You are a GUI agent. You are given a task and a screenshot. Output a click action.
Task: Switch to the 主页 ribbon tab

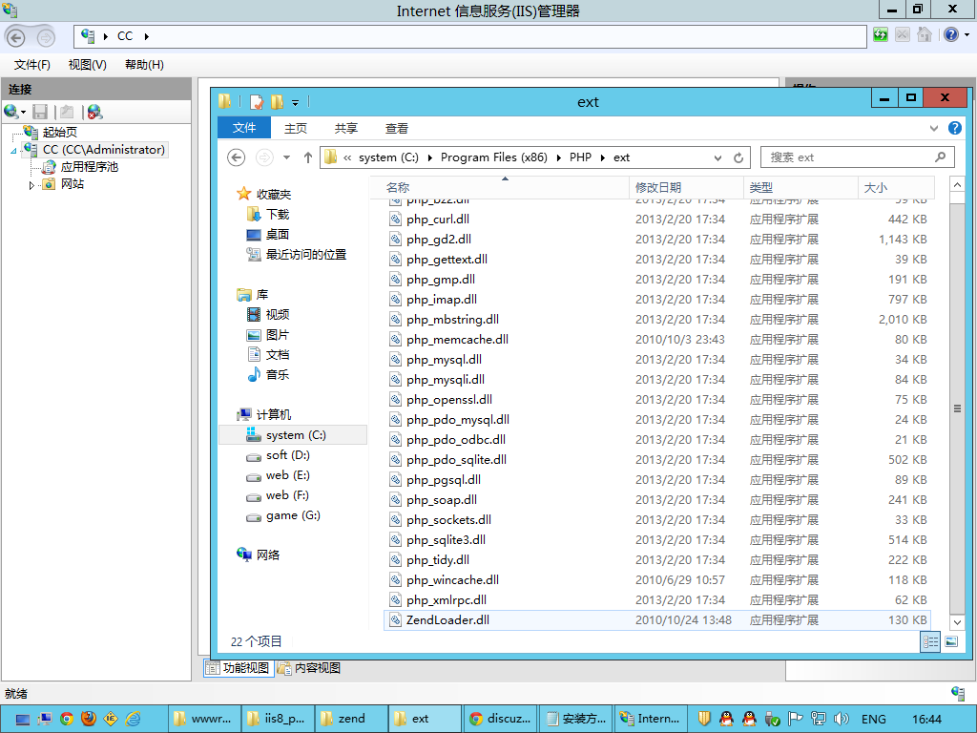pyautogui.click(x=296, y=129)
